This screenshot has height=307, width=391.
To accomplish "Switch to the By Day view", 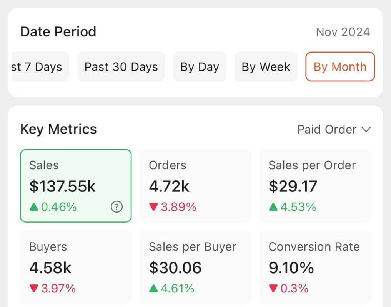I will pos(200,67).
